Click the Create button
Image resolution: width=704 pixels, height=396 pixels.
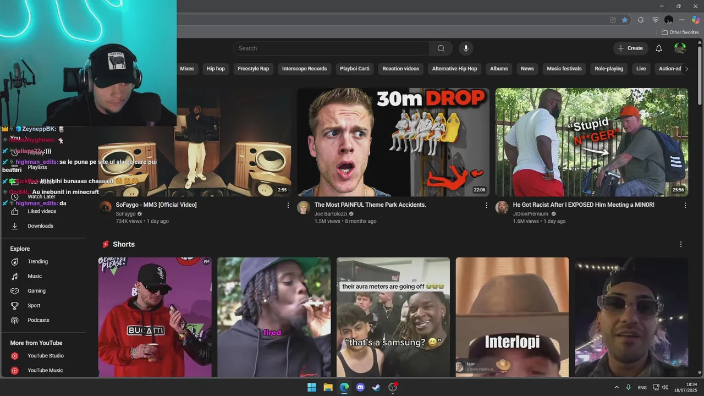tap(630, 48)
